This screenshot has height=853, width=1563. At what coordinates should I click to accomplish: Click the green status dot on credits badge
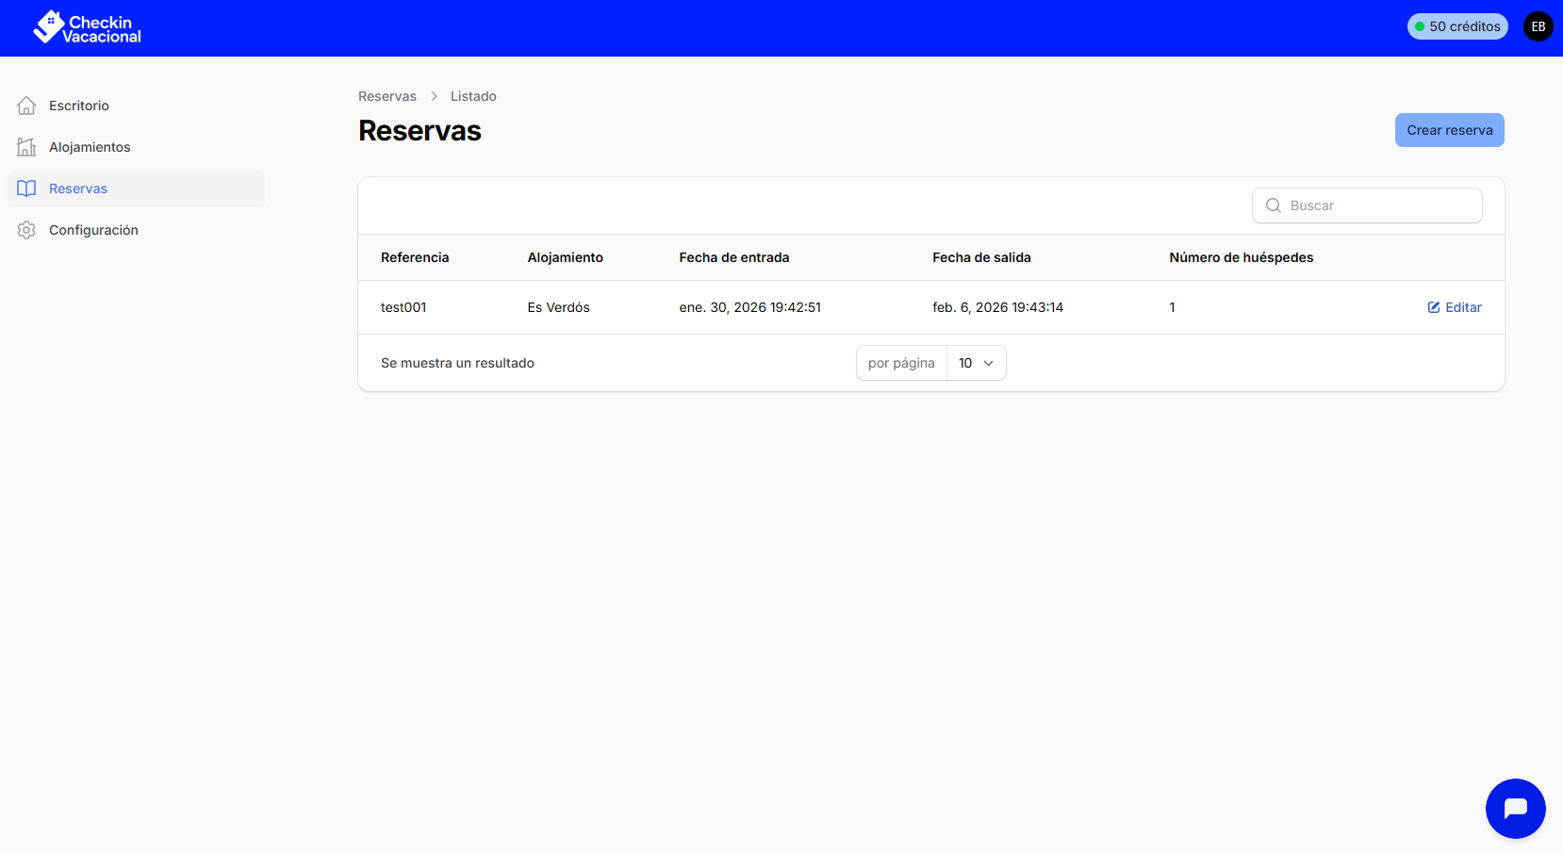pos(1421,26)
